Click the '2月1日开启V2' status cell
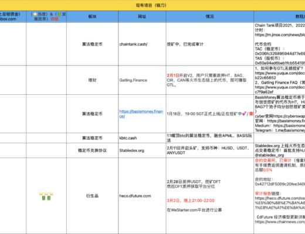The image size is (305, 234). click(210, 80)
